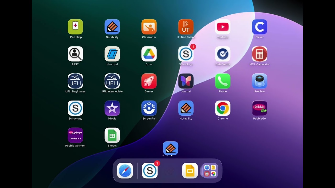Open the Pebble Go Next app

[x=75, y=136]
